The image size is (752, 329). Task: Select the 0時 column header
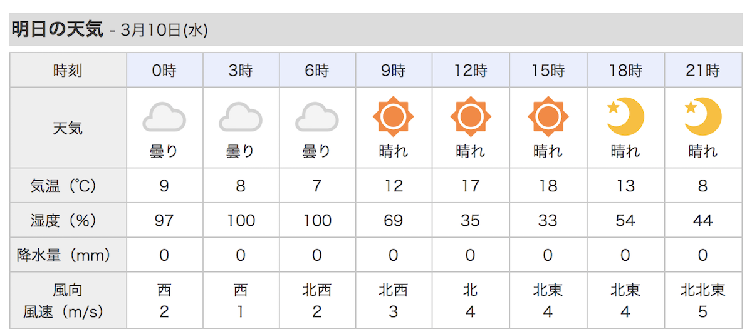click(x=164, y=71)
